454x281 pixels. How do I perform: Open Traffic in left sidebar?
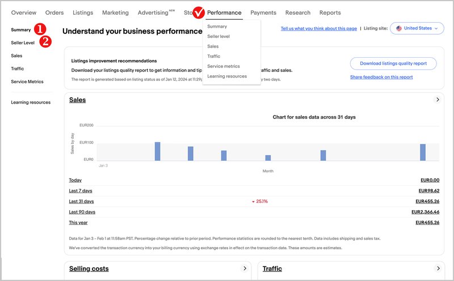coord(18,69)
